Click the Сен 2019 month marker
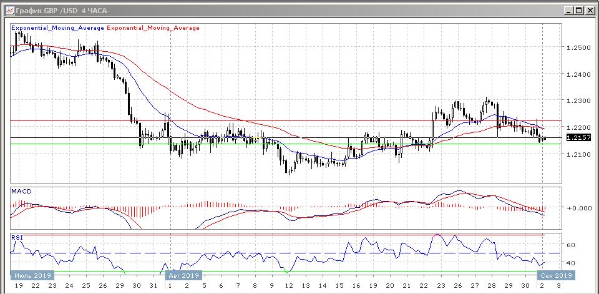Screen dimensions: 599x294 [556, 275]
